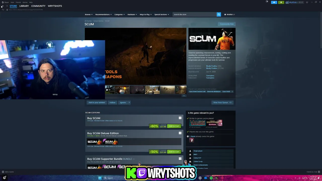This screenshot has height=181, width=322.
Task: Select the Online Co-op feature link
Action: point(198,161)
